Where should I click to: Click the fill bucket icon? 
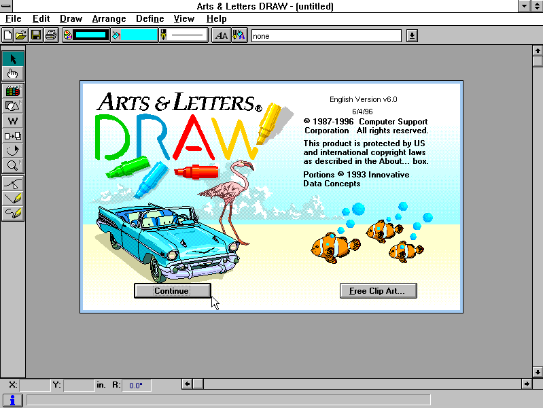point(116,35)
